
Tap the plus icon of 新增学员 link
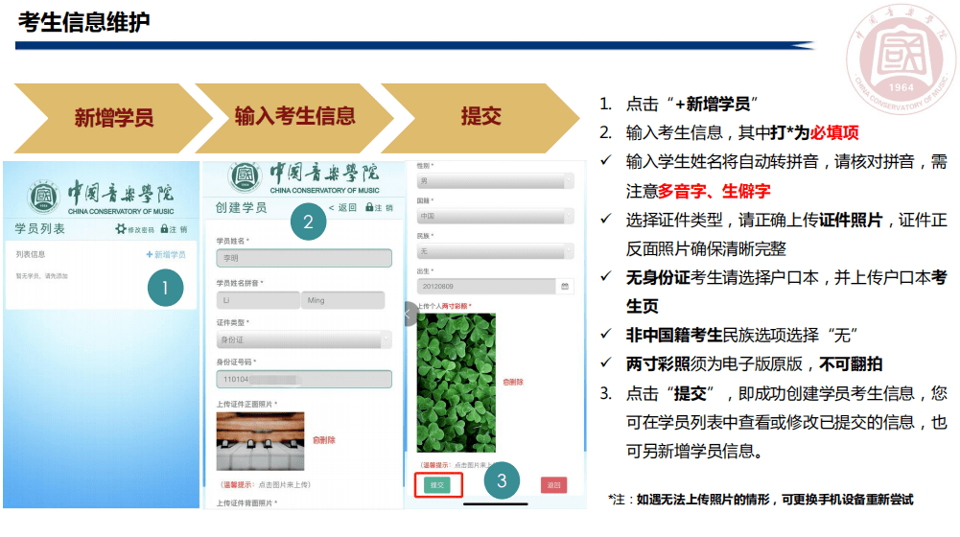tap(149, 255)
